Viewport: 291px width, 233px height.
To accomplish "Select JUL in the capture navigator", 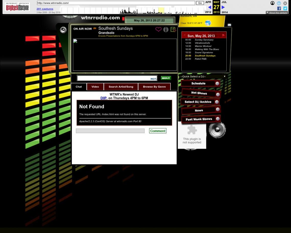I will 224,2.
